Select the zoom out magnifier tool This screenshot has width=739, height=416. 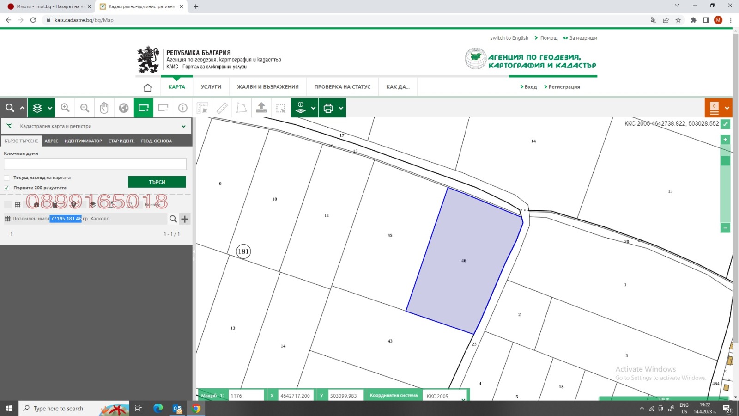85,108
